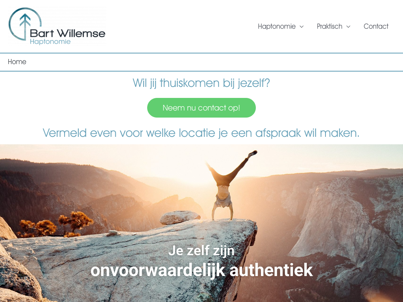403x302 pixels.
Task: Go to the Contact page
Action: [376, 26]
